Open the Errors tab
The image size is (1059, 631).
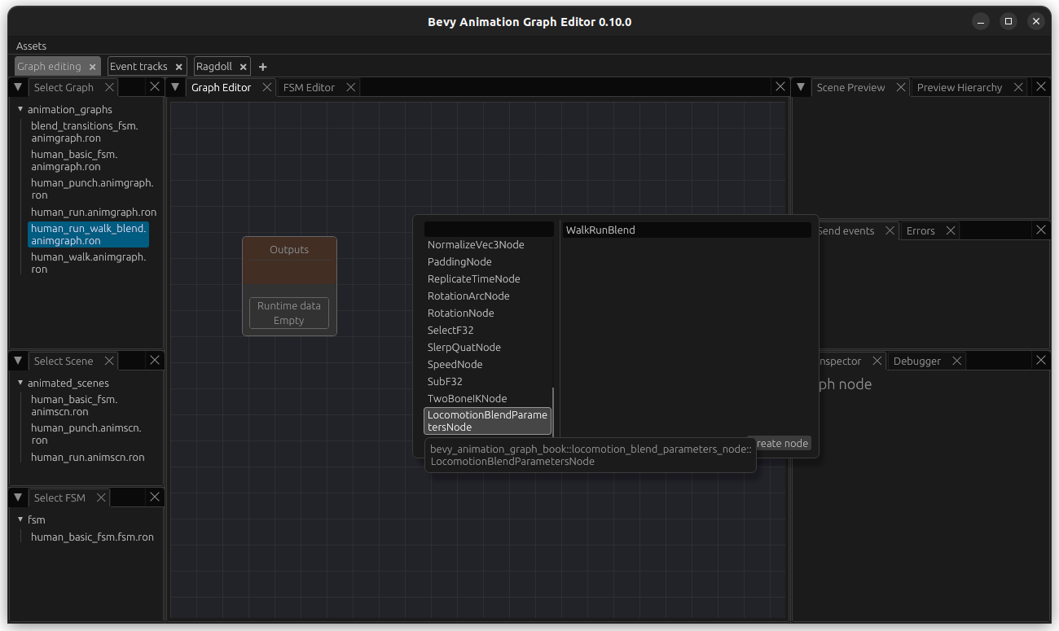(921, 230)
